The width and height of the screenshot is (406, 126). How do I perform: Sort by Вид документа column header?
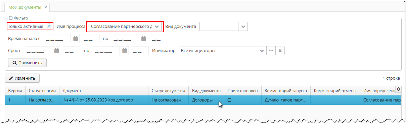(x=206, y=91)
